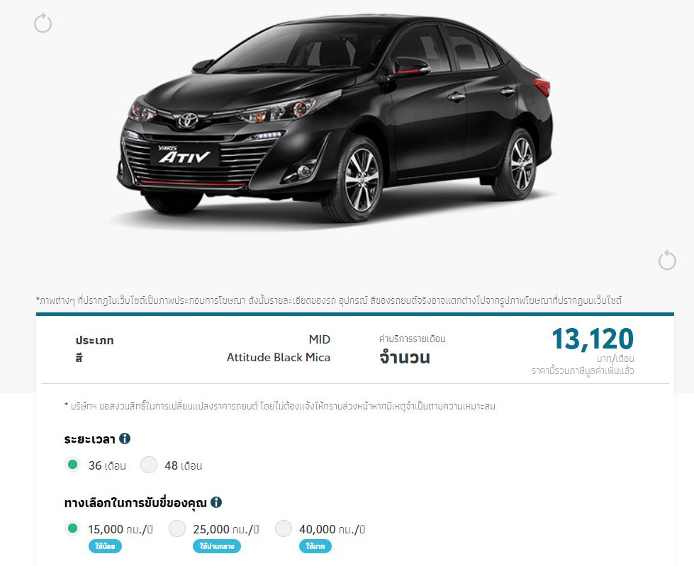Click the ระยะเวลา section heading
The image size is (694, 566).
89,439
